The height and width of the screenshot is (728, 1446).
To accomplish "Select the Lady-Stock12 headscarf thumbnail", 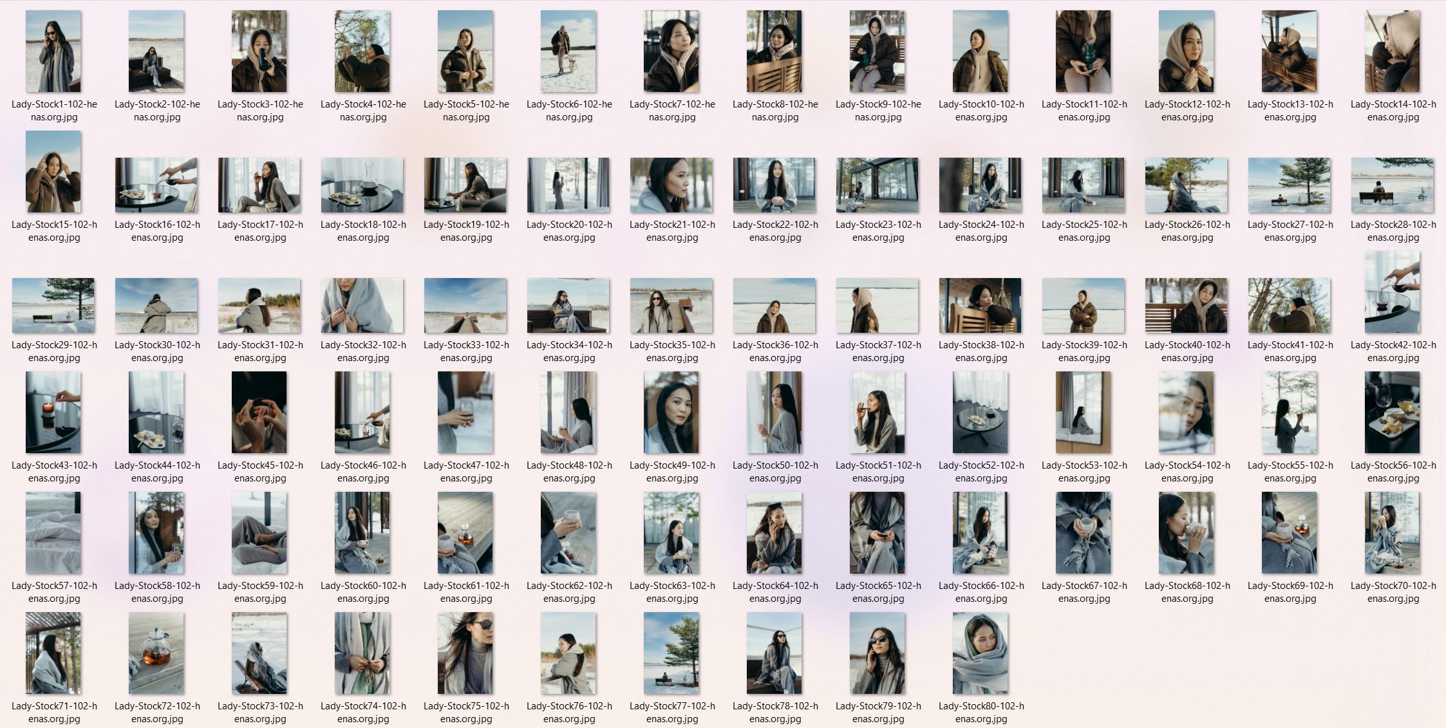I will [1187, 51].
